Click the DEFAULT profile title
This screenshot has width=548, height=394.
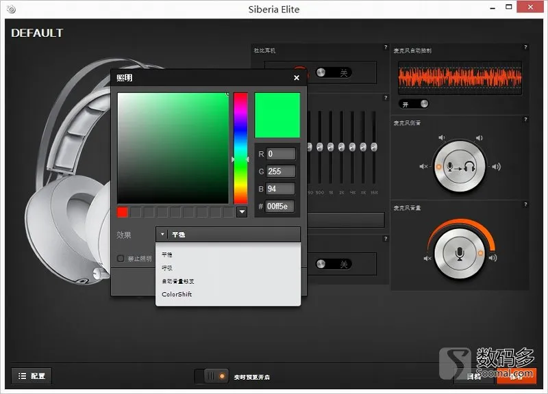pyautogui.click(x=37, y=33)
